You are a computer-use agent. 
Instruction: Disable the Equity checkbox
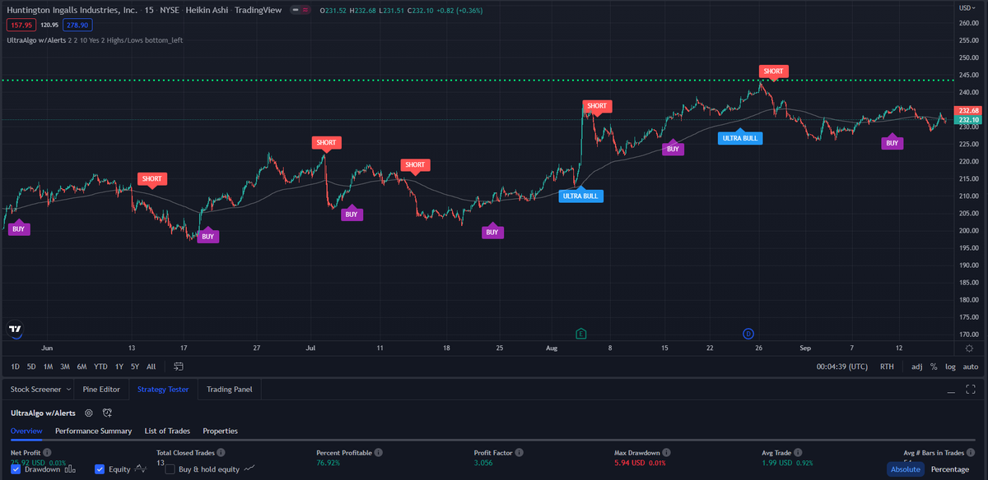click(100, 468)
